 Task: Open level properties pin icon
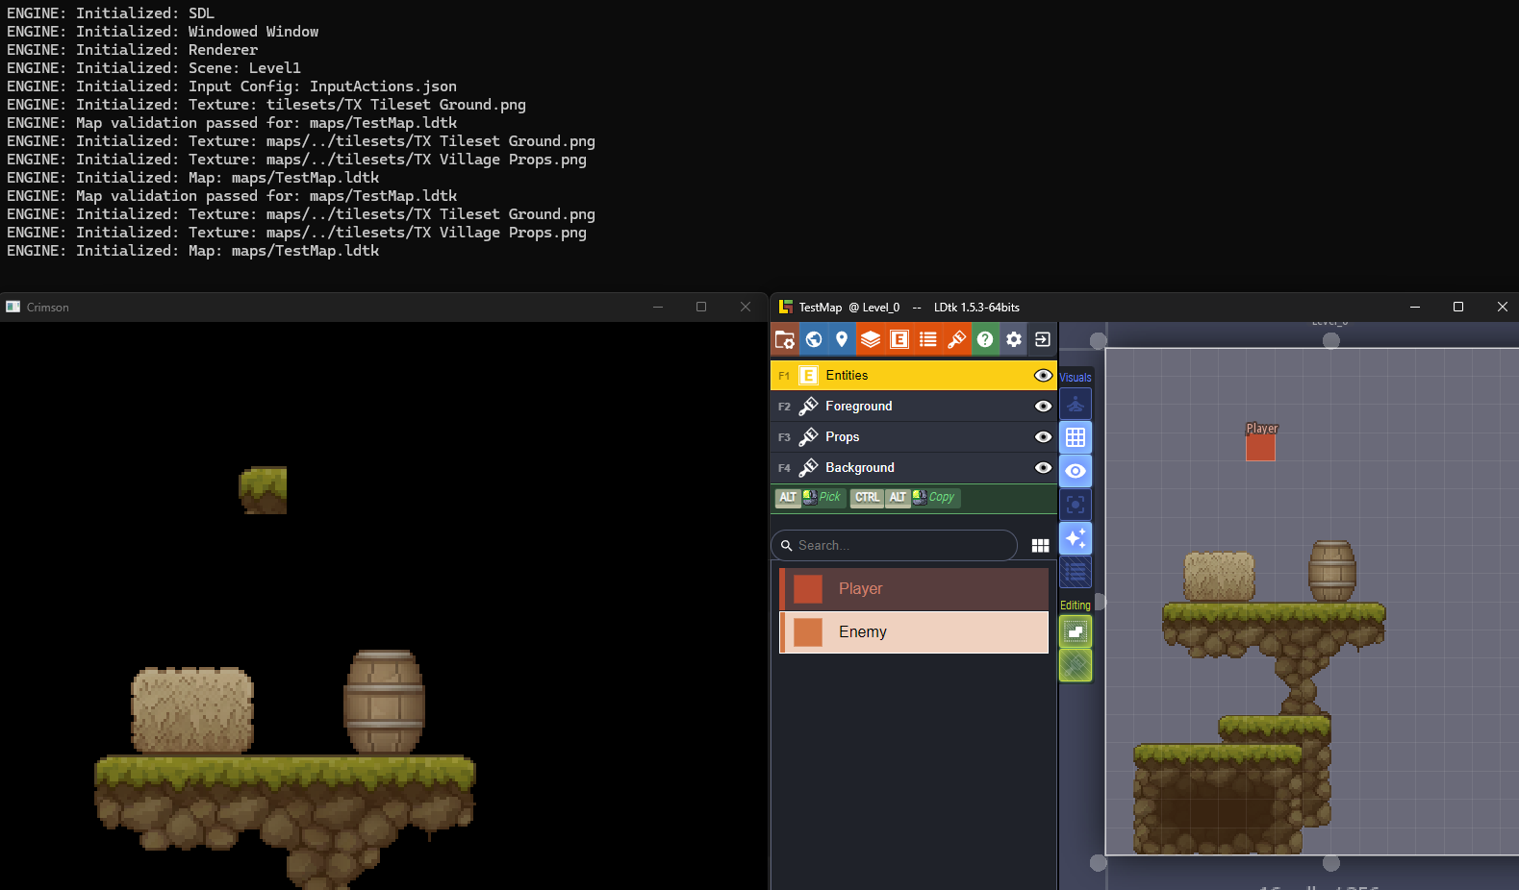click(842, 339)
